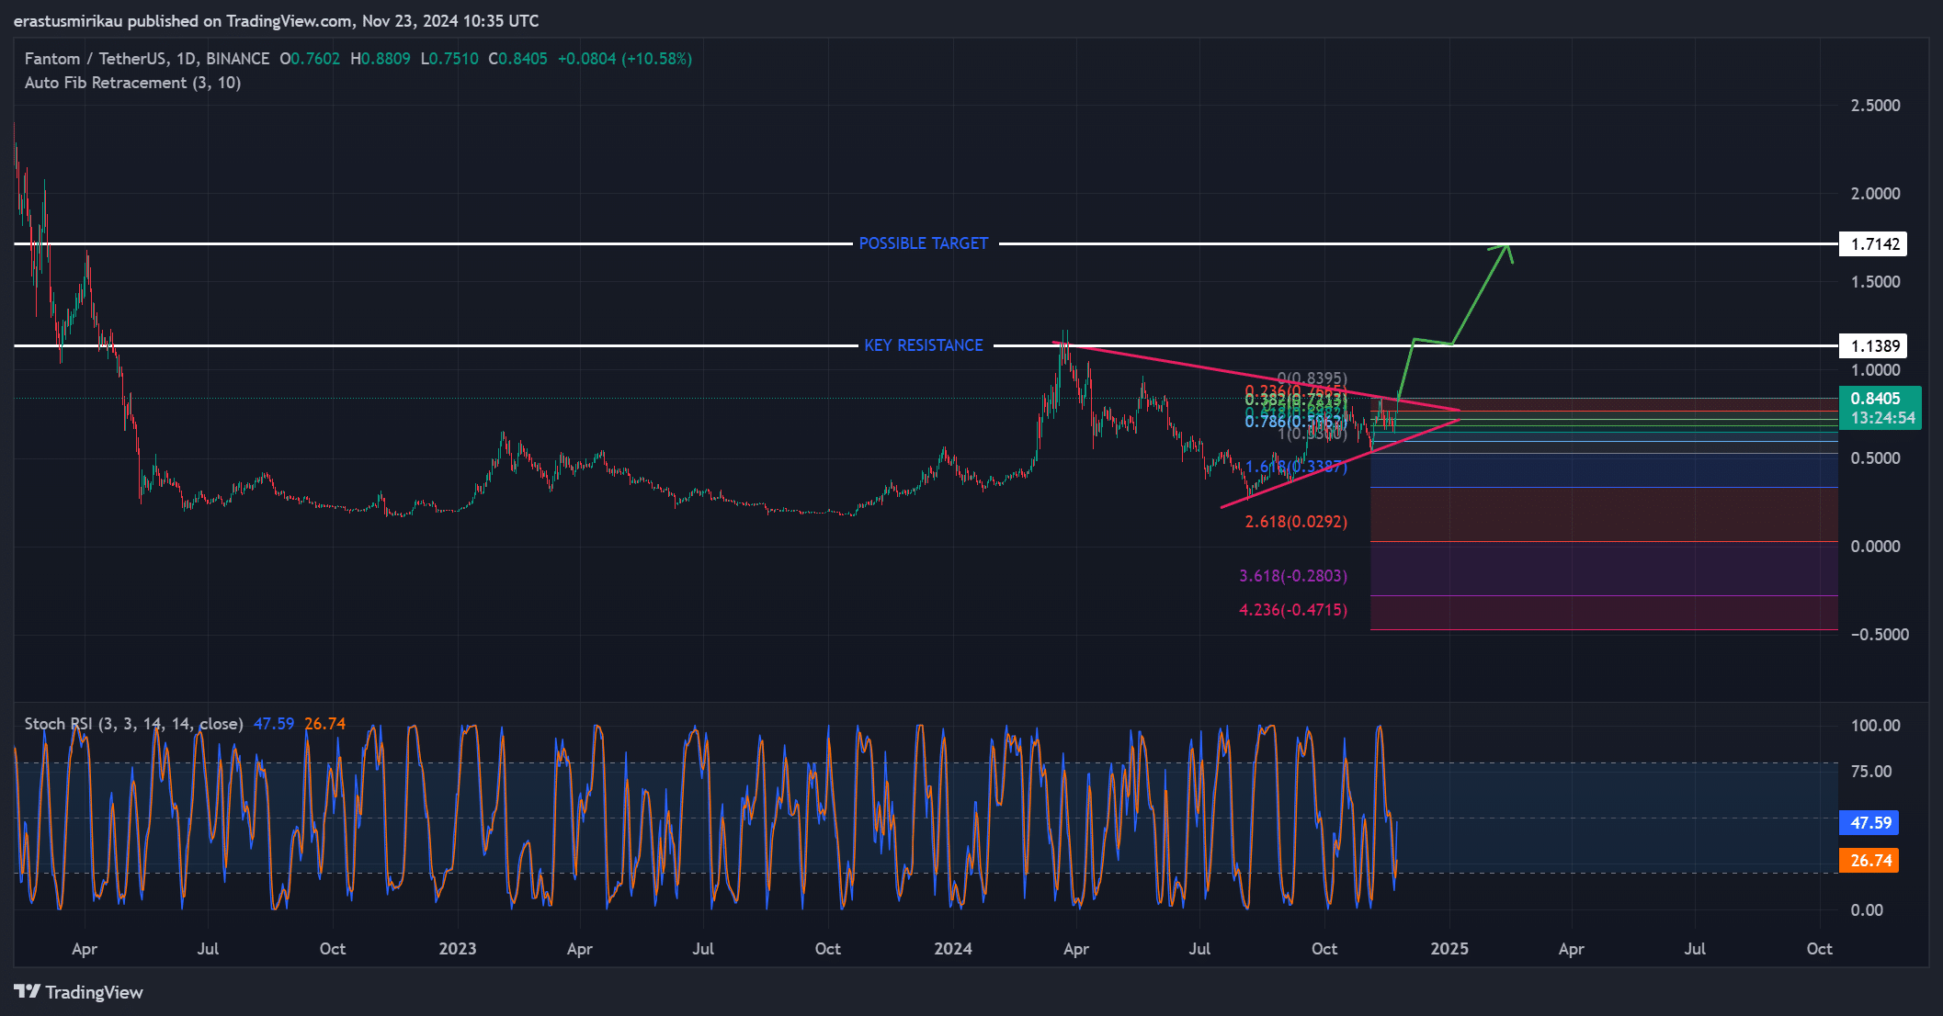
Task: Click the 0.00 label on Stoch RSI axis
Action: (1867, 910)
